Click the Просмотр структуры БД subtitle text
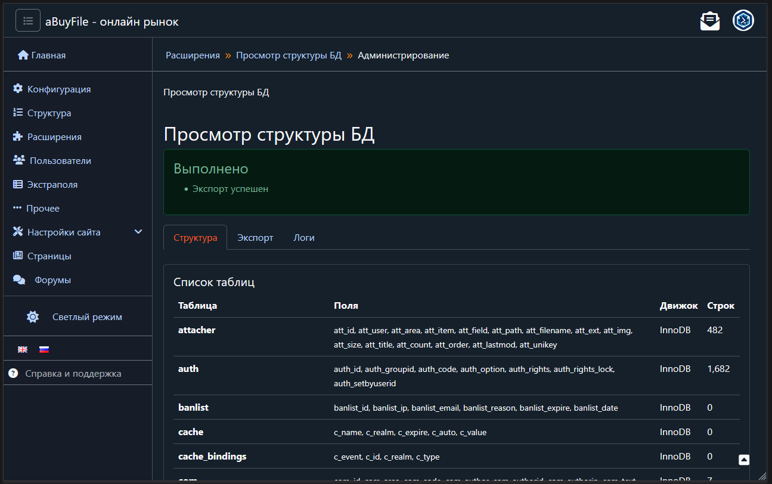Screen dimensions: 772x484 216,92
